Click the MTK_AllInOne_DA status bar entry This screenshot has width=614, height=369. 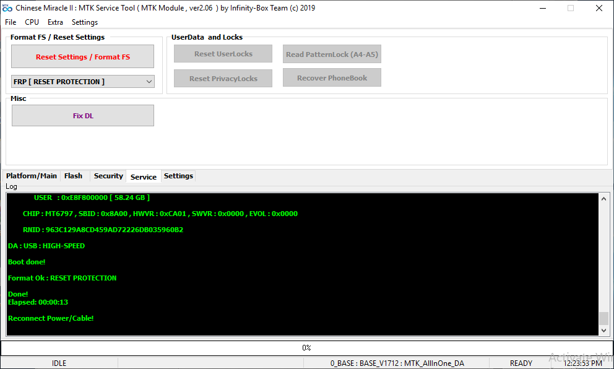[397, 363]
